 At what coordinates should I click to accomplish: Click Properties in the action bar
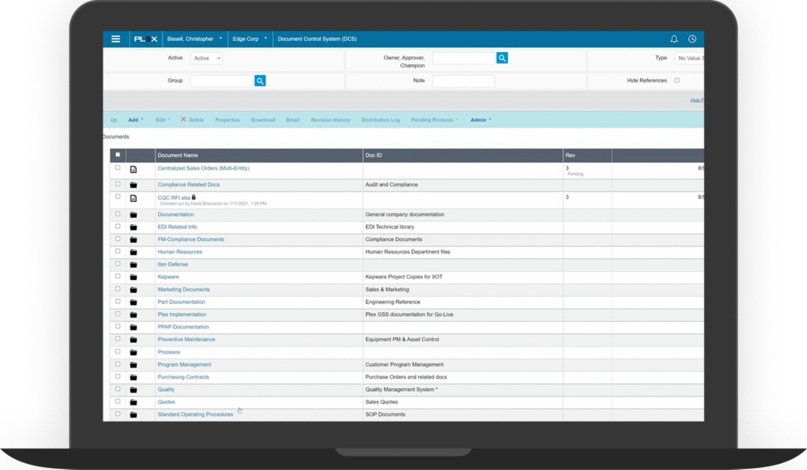click(x=228, y=120)
